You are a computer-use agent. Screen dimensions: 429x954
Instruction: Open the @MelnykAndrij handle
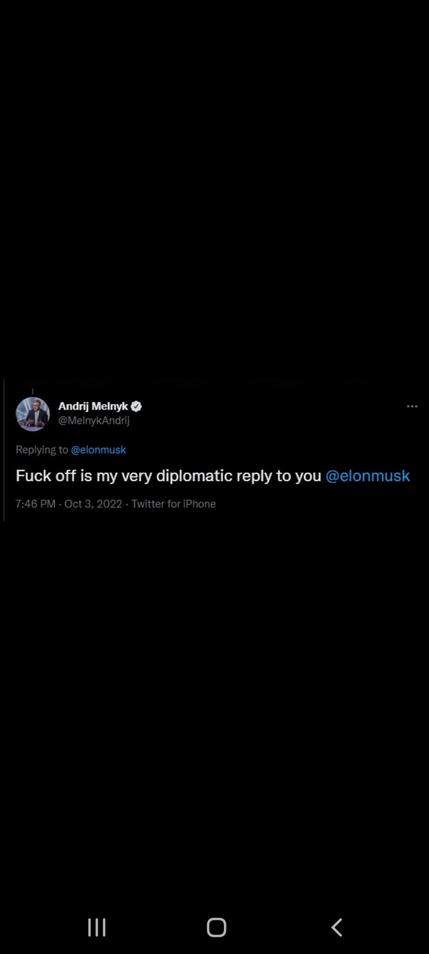pyautogui.click(x=94, y=420)
